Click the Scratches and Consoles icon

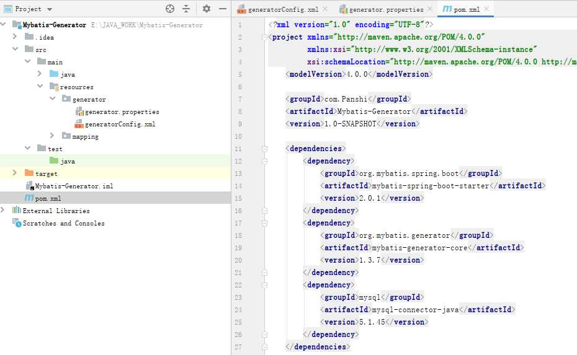(x=17, y=222)
